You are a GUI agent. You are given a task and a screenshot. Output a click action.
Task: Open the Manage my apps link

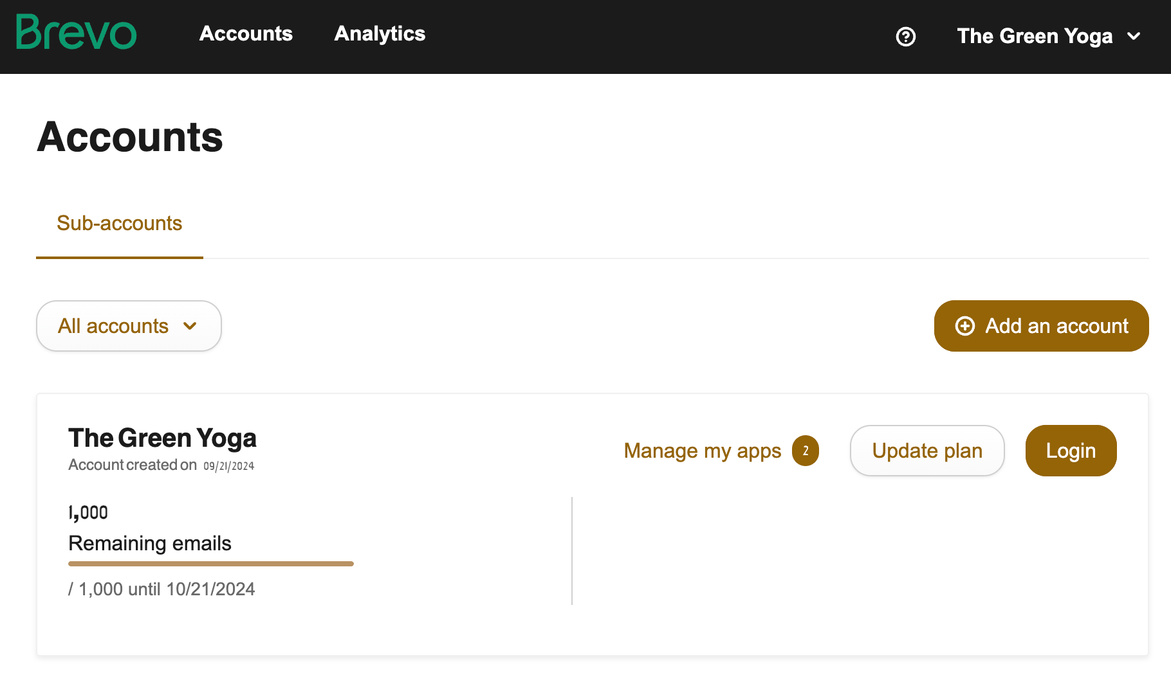coord(703,451)
